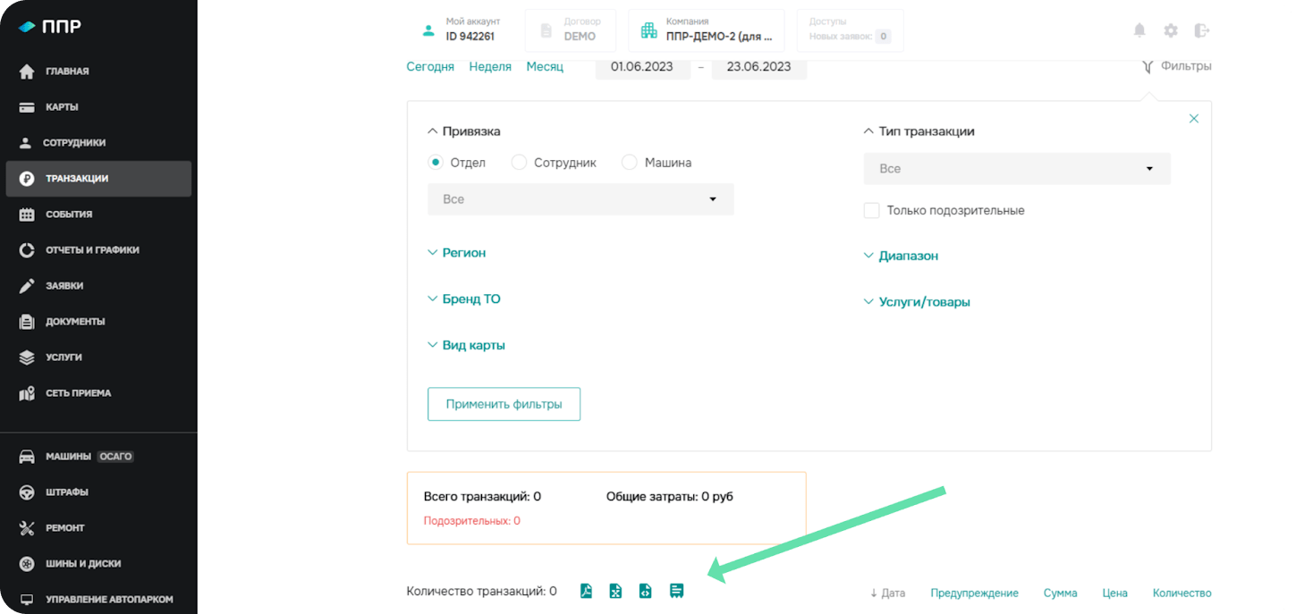Export transactions as PDF file icon
The image size is (1296, 614).
pyautogui.click(x=586, y=591)
